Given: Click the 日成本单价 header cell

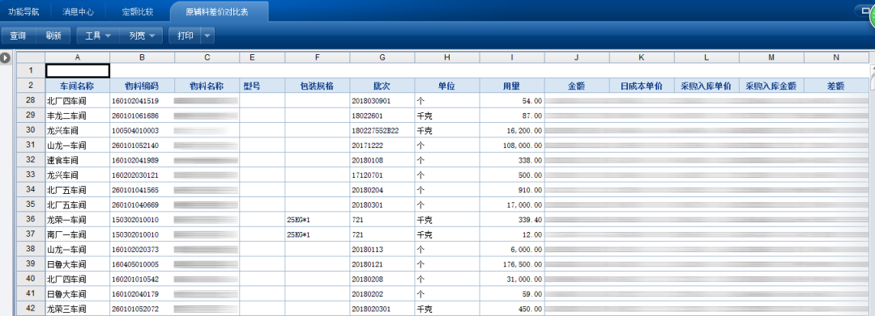Looking at the screenshot, I should coord(642,86).
